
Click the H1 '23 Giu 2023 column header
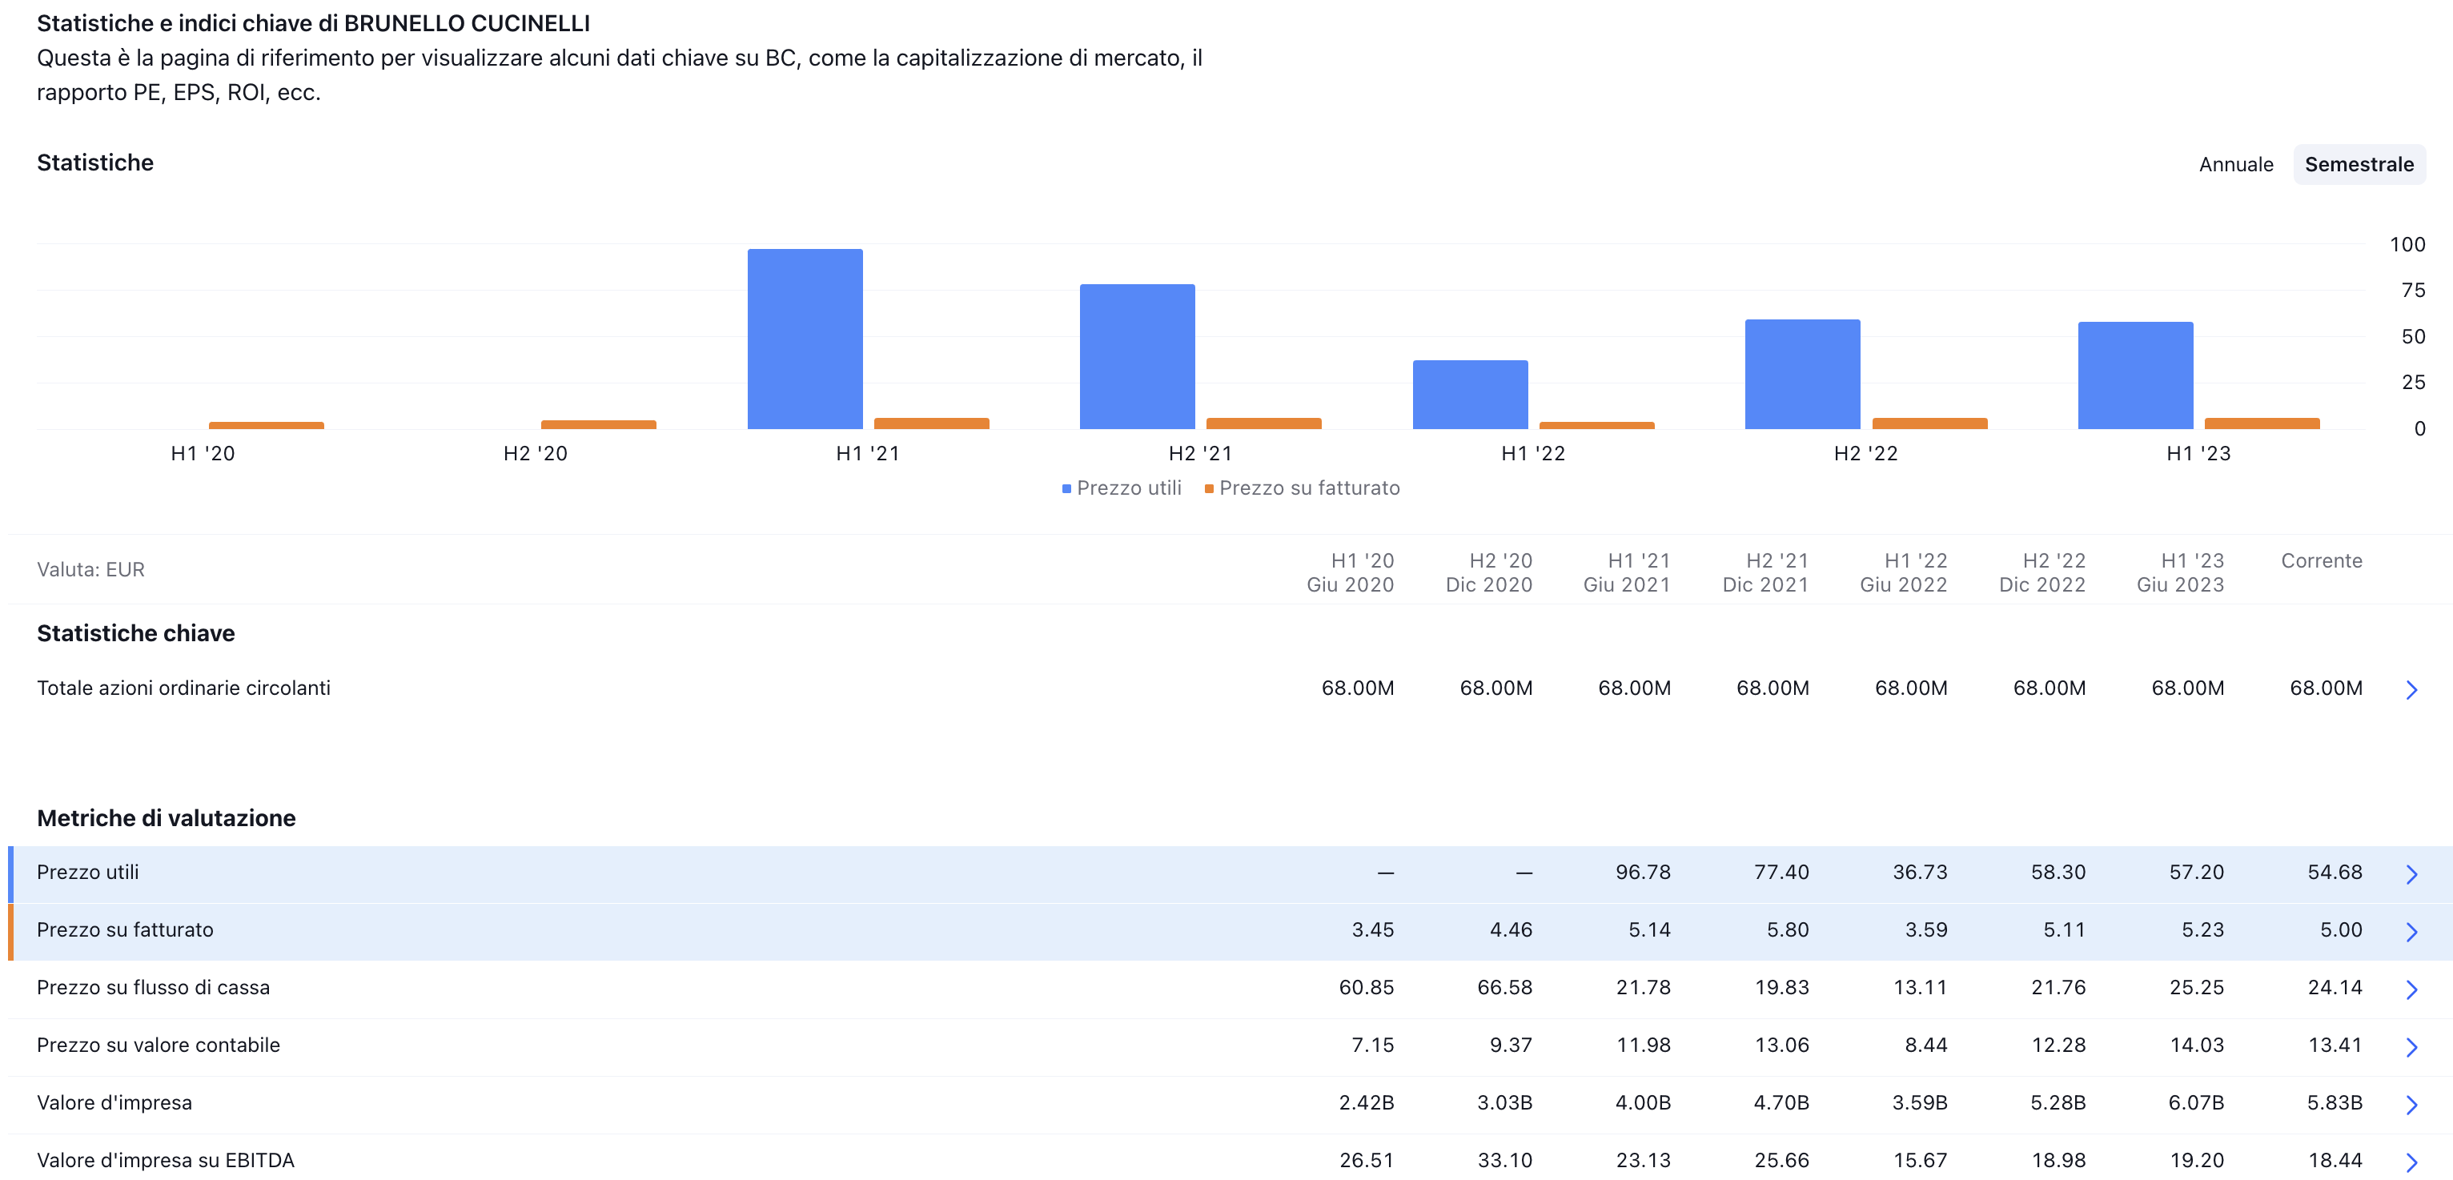coord(2181,572)
